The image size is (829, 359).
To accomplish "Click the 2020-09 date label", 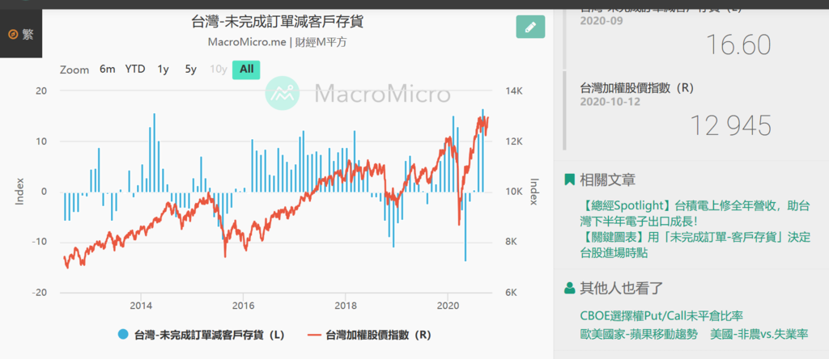I will click(602, 21).
